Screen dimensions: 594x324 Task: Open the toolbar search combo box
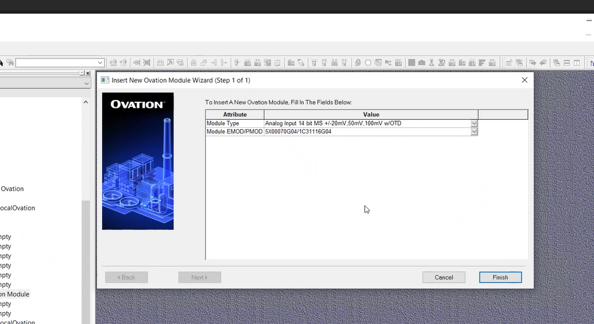point(100,63)
